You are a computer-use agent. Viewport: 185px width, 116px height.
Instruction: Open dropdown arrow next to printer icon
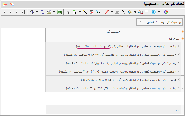point(54,12)
